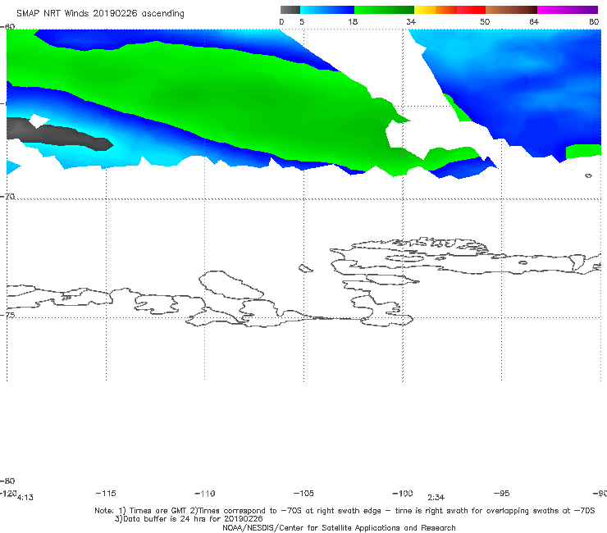Image resolution: width=607 pixels, height=533 pixels.
Task: Click the colorbar label '34'
Action: click(411, 21)
